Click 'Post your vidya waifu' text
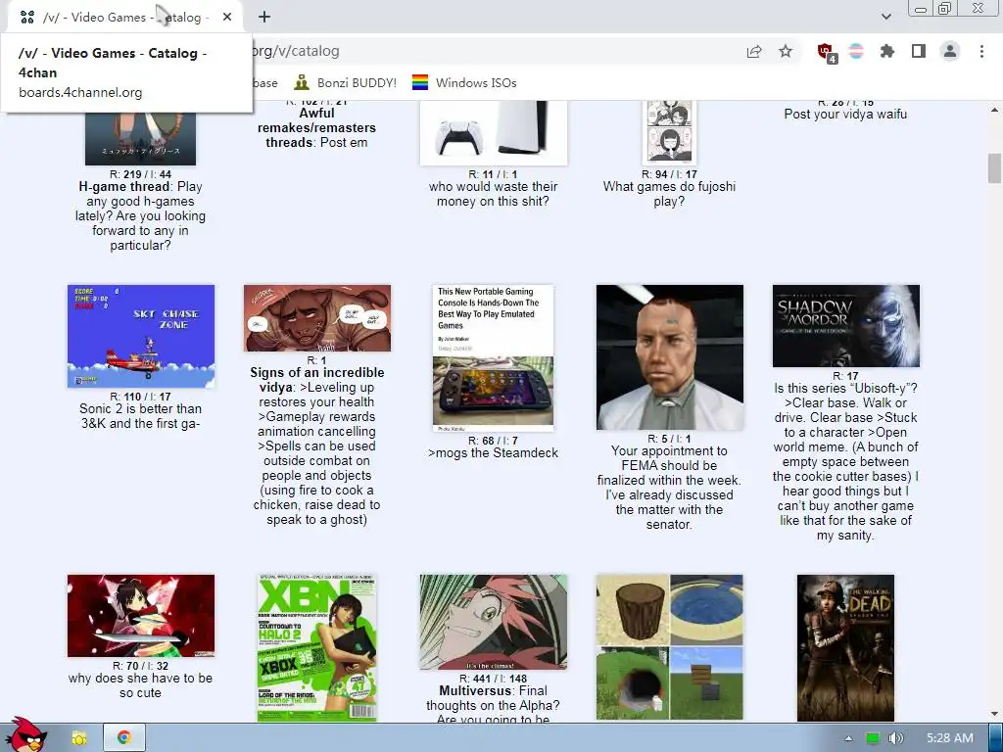 (x=845, y=115)
